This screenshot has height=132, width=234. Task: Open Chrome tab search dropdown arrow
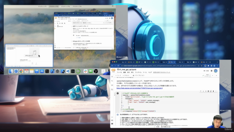tap(217, 62)
